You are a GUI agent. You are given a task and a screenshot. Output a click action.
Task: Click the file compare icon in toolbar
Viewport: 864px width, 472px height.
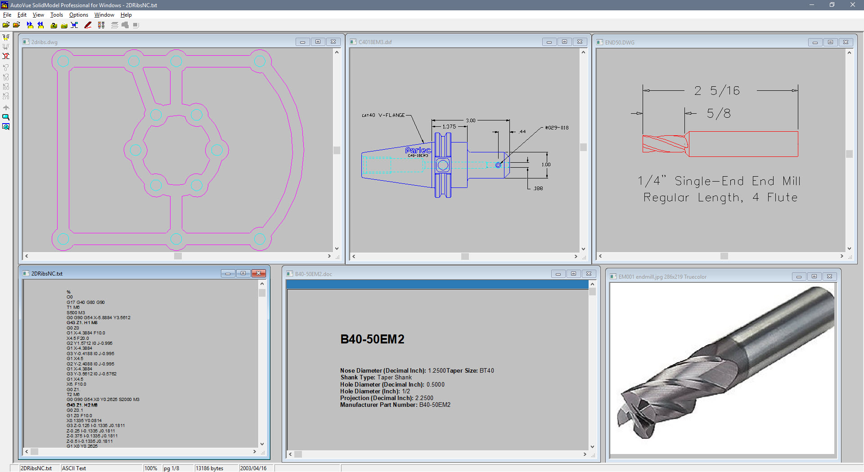pos(75,25)
